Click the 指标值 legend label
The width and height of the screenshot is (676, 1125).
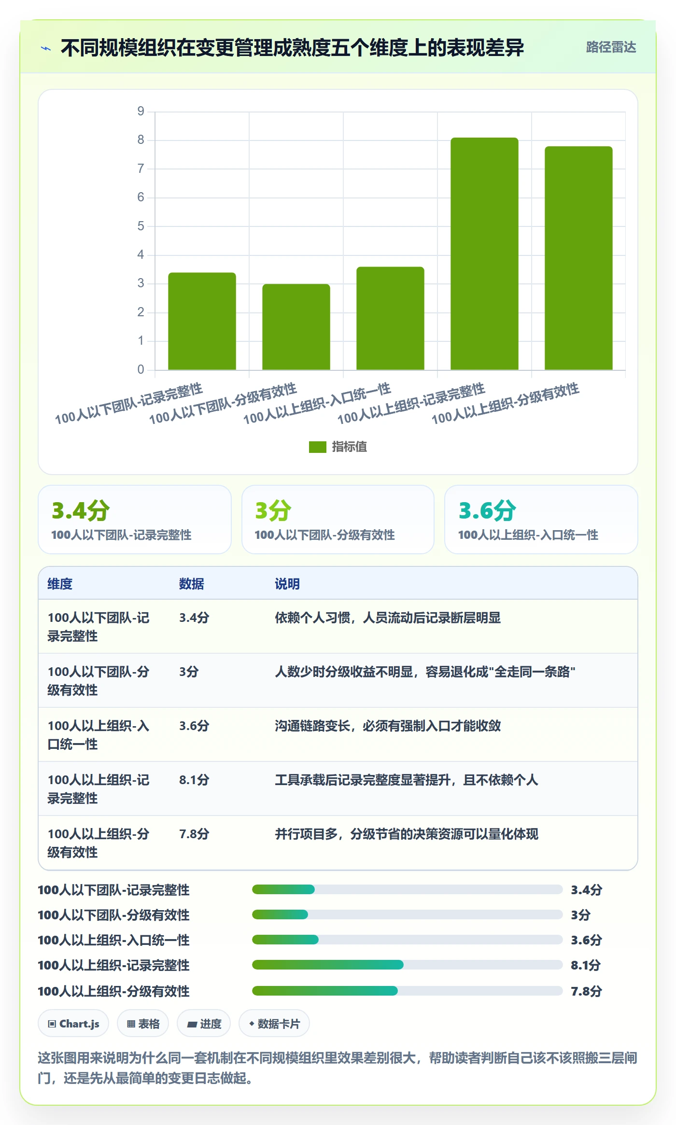(349, 447)
